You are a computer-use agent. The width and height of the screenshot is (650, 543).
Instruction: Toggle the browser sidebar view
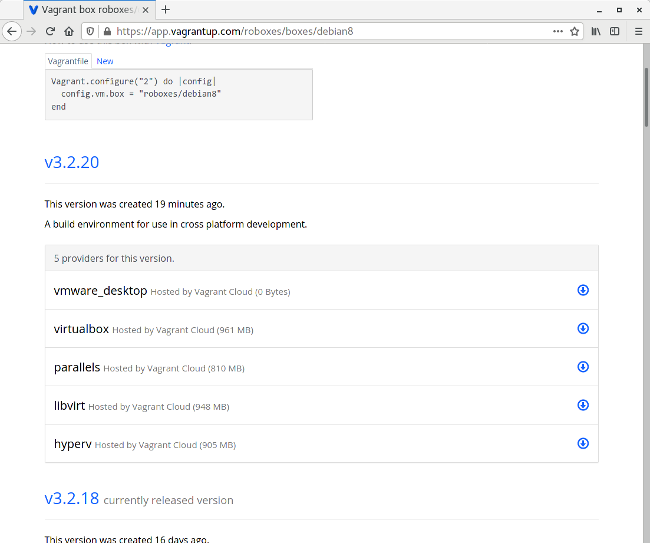pyautogui.click(x=615, y=31)
